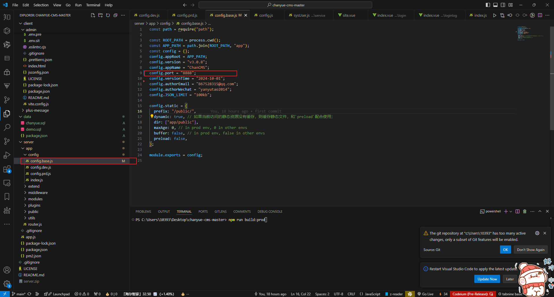The image size is (554, 297).
Task: Collapse all folders in Explorer
Action: click(115, 15)
